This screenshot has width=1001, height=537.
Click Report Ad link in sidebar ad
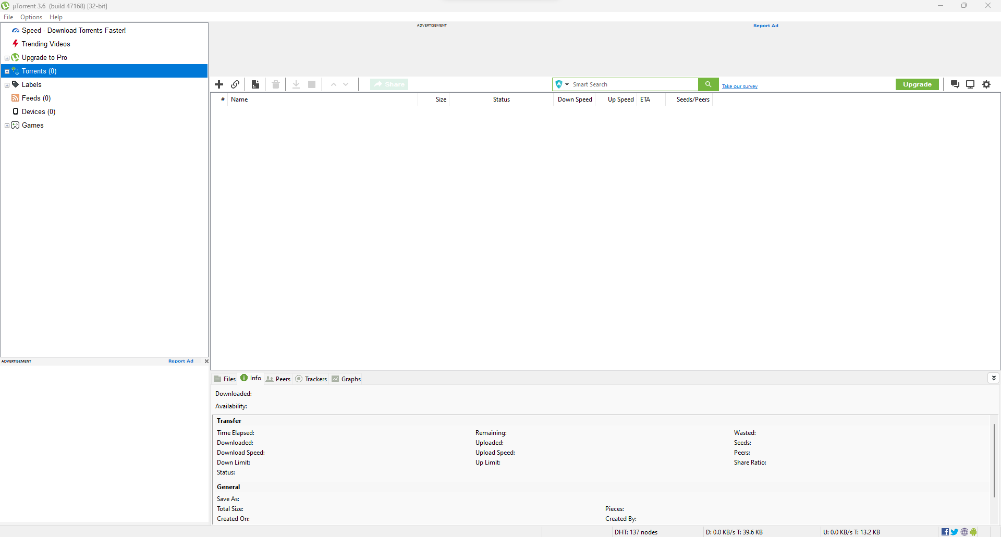[x=180, y=361]
